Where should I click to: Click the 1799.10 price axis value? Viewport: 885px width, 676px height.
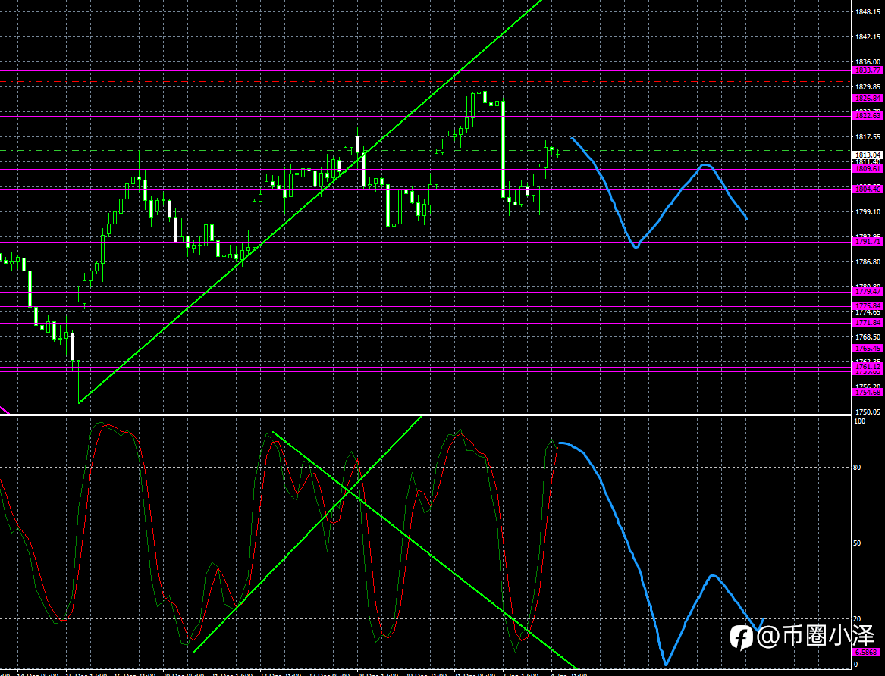coord(868,212)
